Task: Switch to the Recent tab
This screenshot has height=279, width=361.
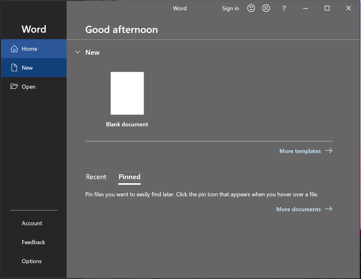Action: coord(96,177)
